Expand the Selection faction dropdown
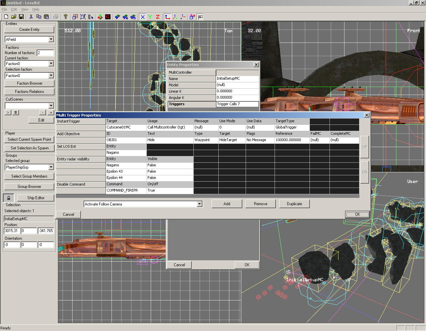The height and width of the screenshot is (331, 426). tap(51, 76)
